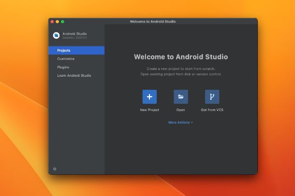The width and height of the screenshot is (295, 196).
Task: Expand the More Actions dropdown
Action: coord(180,123)
